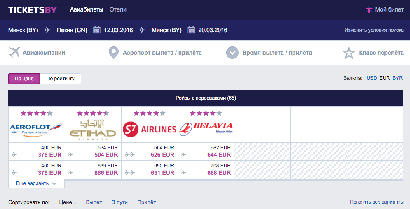Screen dimensions: 410x209
Task: Expand the Авиакомпании filter
Action: pos(44,53)
